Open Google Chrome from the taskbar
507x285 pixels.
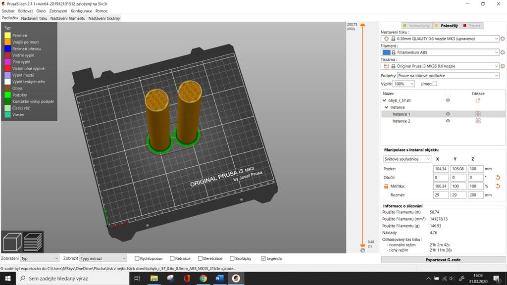(203, 278)
